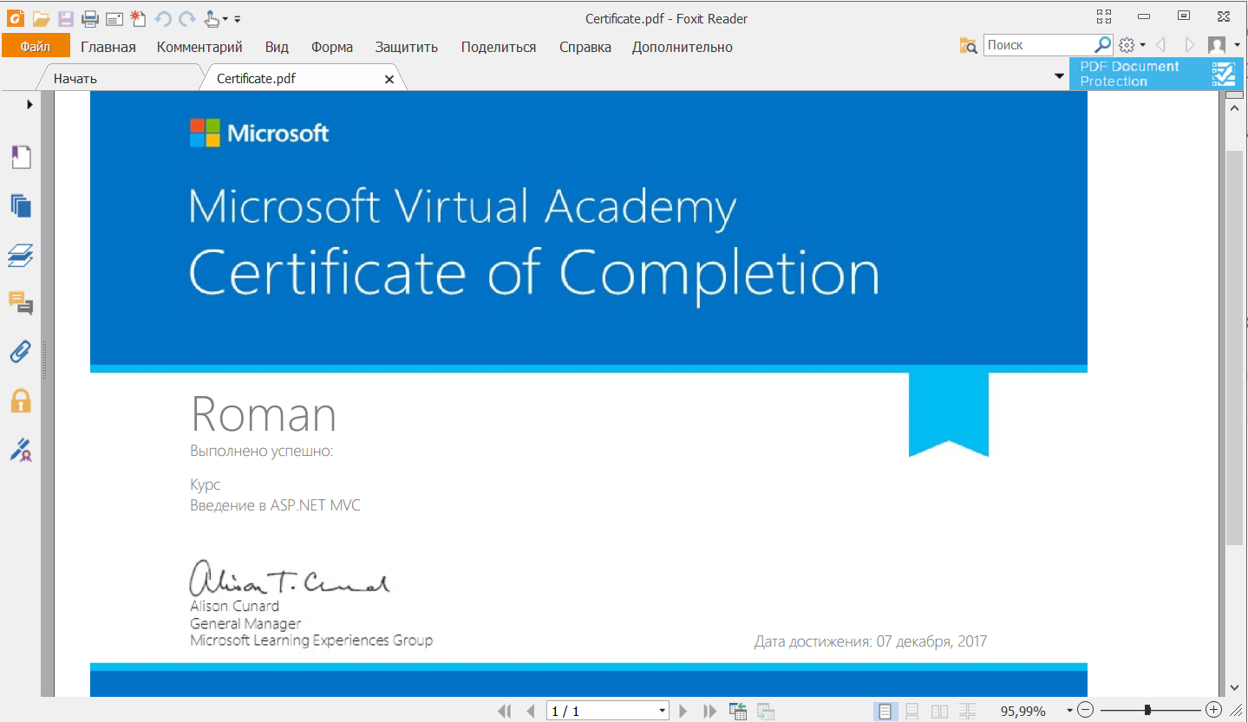Zoom in with the plus button

point(1214,711)
